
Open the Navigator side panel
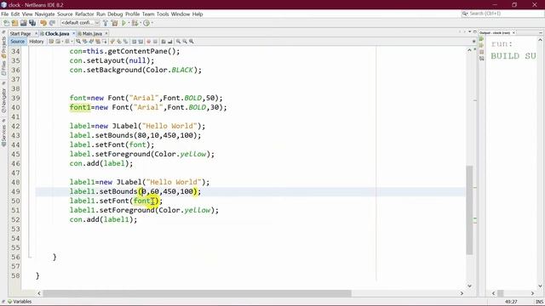pyautogui.click(x=3, y=99)
